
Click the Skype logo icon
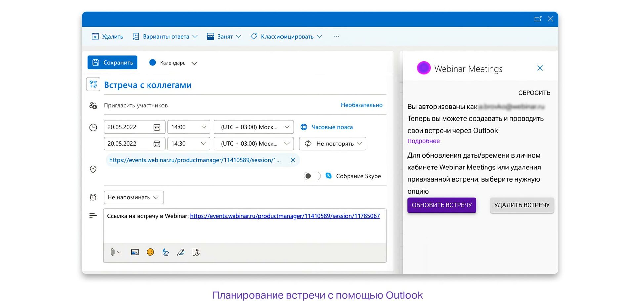click(x=328, y=176)
